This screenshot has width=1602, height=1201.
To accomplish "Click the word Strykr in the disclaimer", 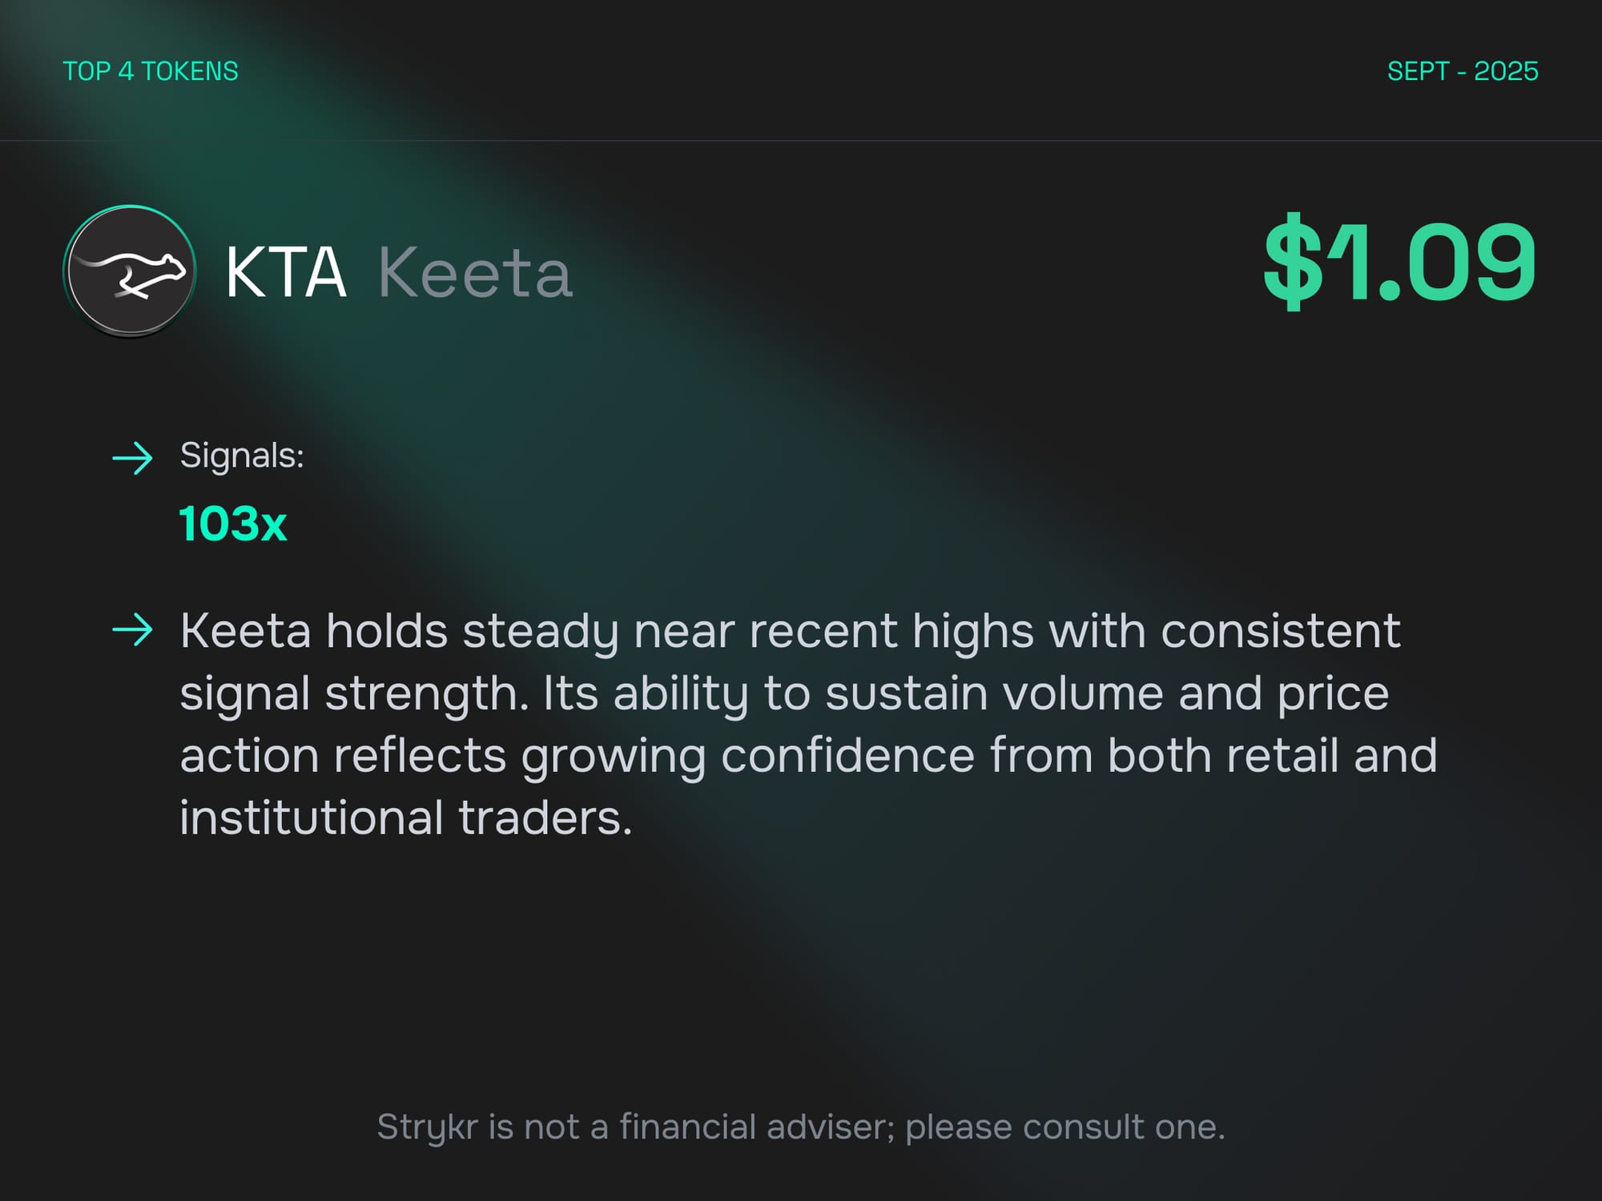I will pos(427,1127).
